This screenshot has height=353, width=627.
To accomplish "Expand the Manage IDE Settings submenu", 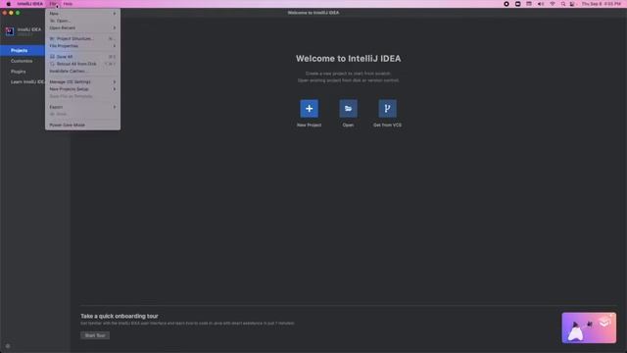I will click(82, 81).
